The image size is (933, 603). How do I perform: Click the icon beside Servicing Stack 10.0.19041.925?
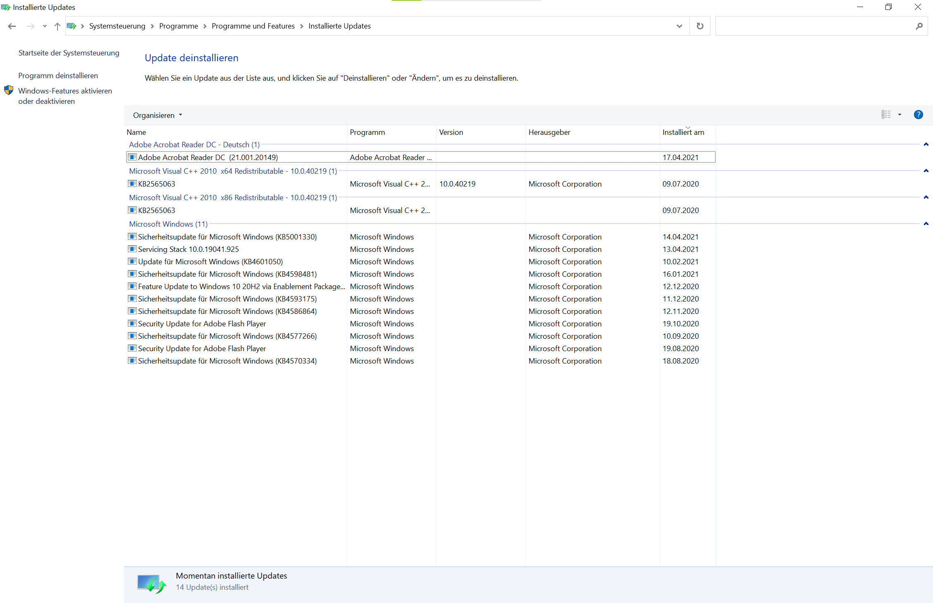[x=132, y=249]
